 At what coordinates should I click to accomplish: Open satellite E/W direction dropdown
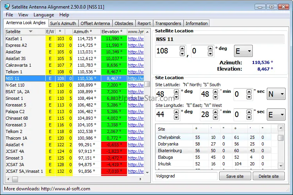tap(243, 51)
